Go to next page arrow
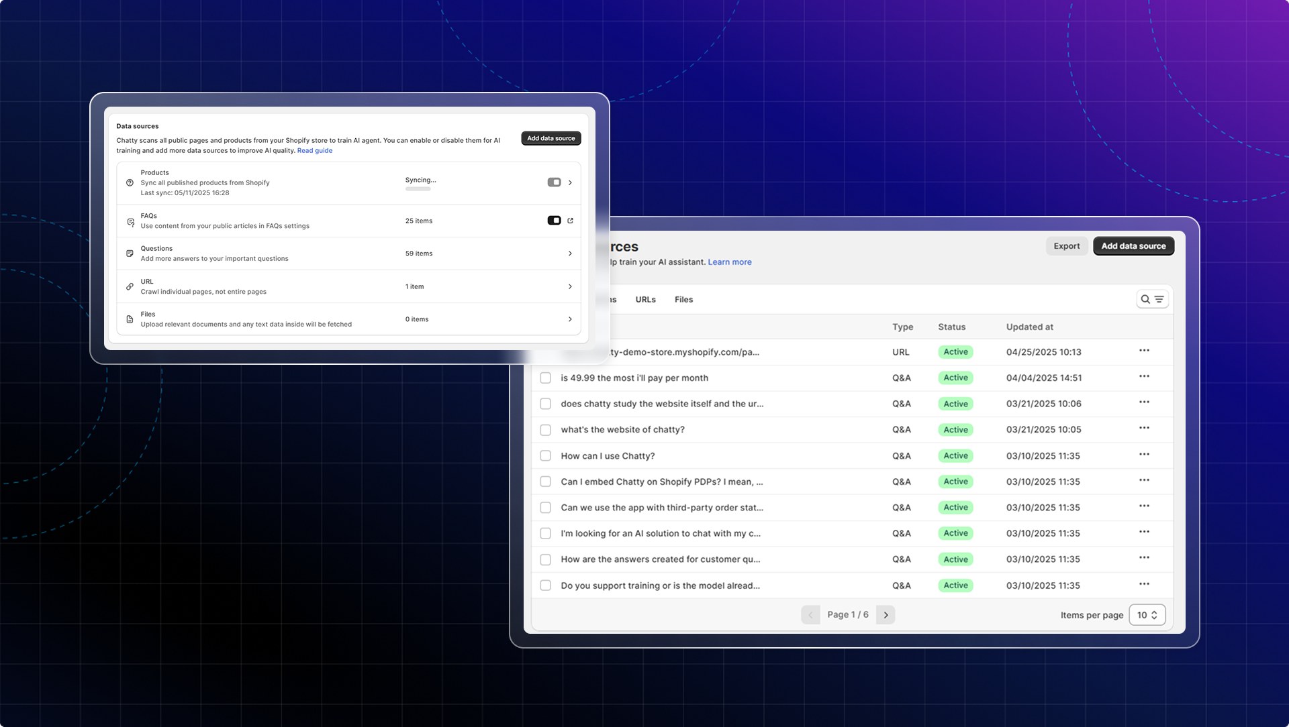 pos(886,615)
